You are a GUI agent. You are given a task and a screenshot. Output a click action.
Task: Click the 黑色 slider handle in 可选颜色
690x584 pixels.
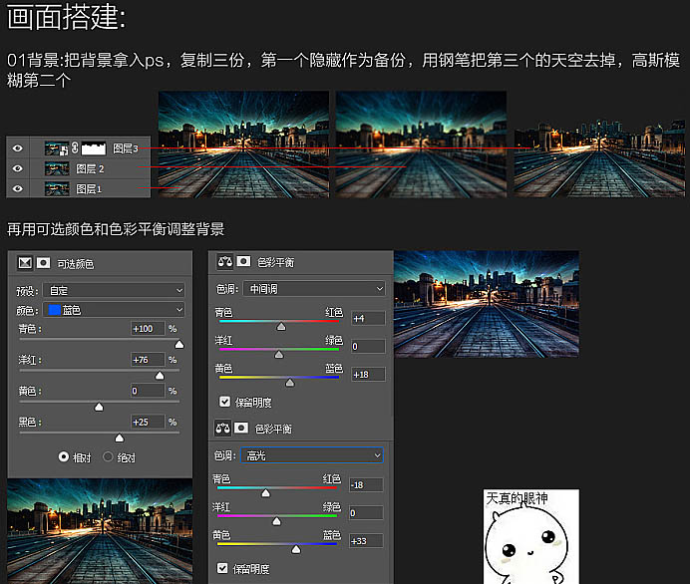tap(120, 438)
